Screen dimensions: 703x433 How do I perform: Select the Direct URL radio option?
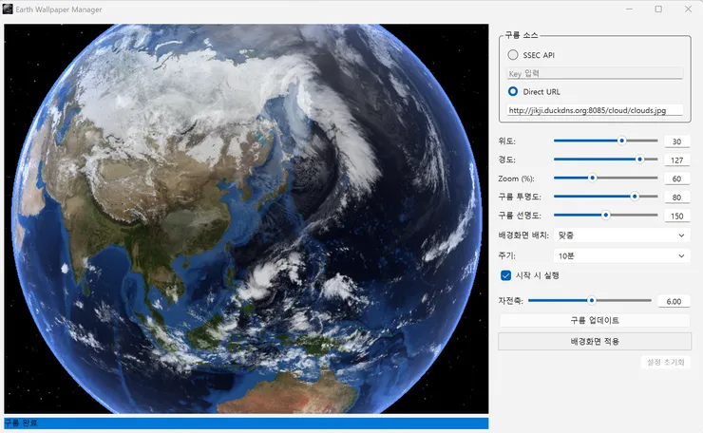pyautogui.click(x=512, y=91)
